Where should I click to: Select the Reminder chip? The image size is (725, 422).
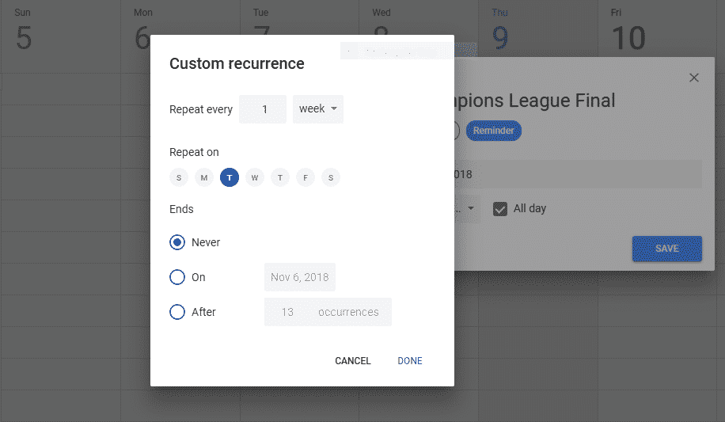(494, 131)
